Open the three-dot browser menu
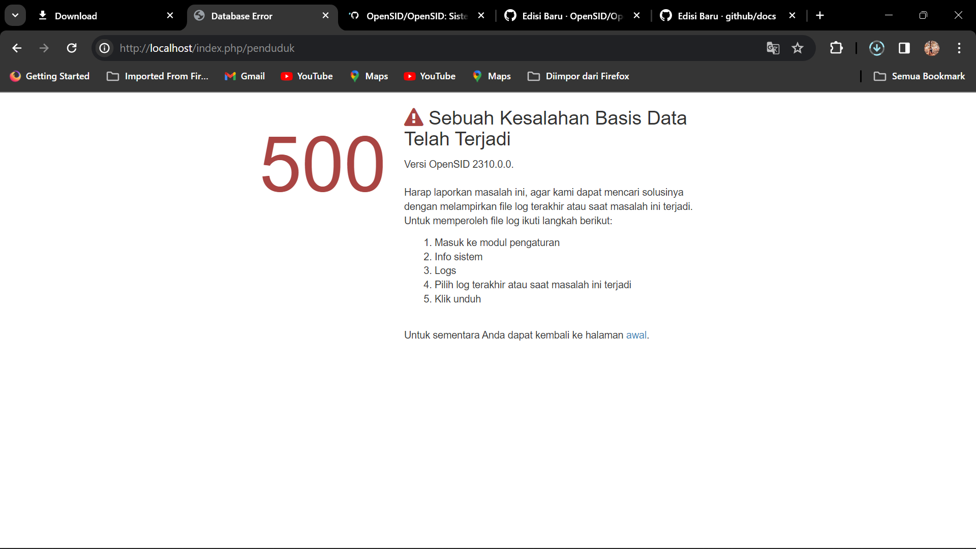976x549 pixels. (x=959, y=48)
